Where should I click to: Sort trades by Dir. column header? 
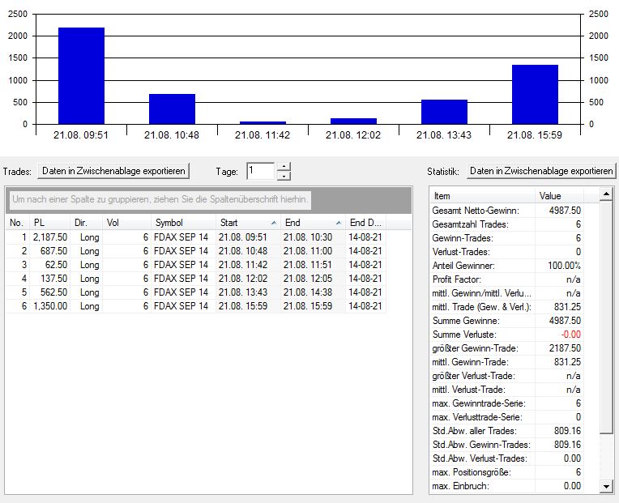click(87, 223)
